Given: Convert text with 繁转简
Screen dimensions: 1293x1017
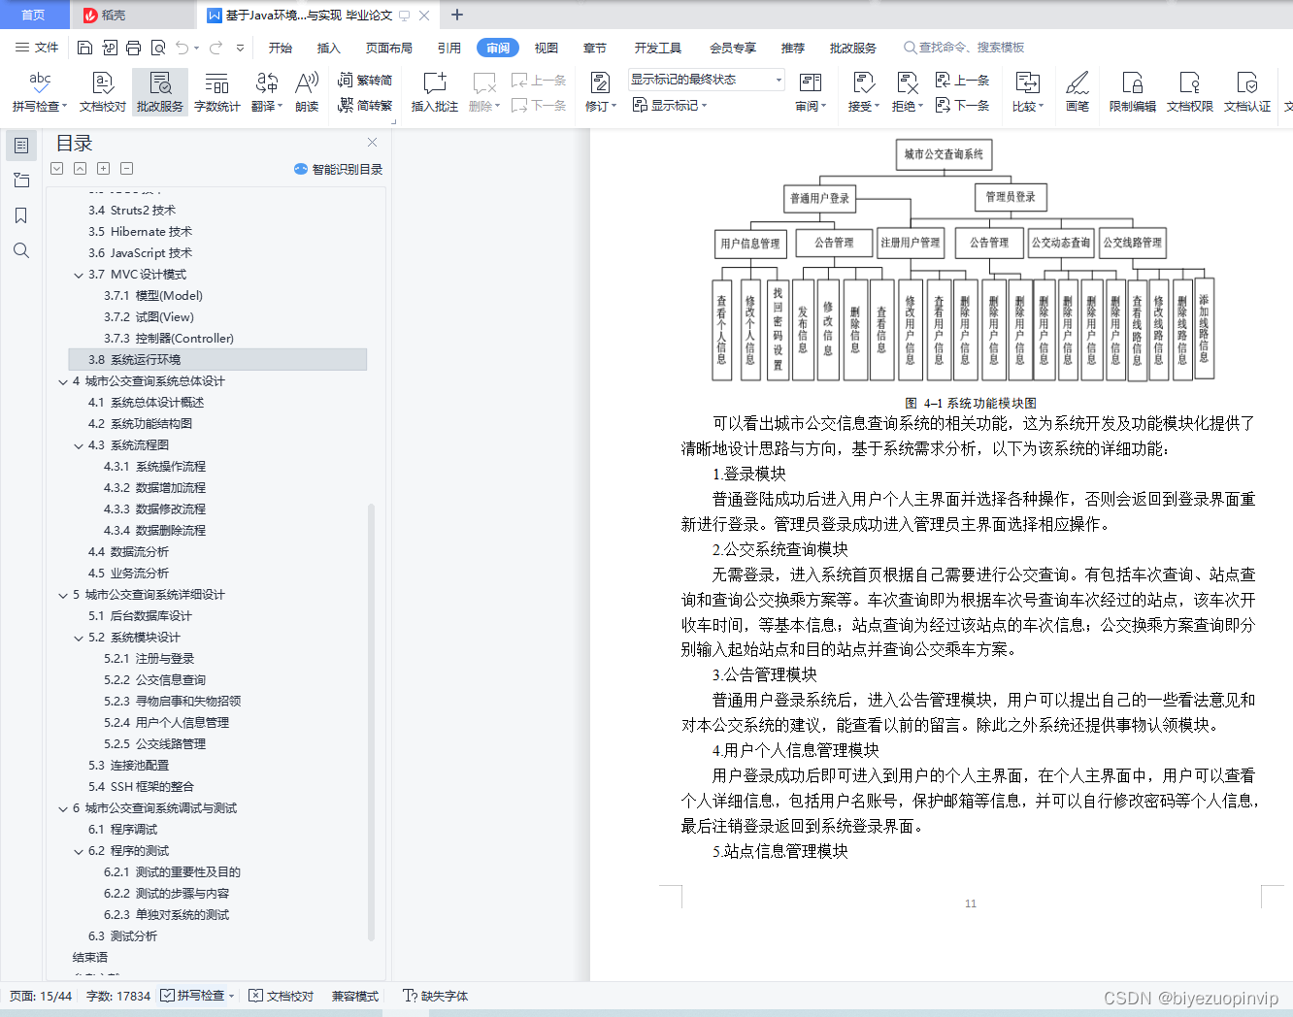Looking at the screenshot, I should click(365, 81).
